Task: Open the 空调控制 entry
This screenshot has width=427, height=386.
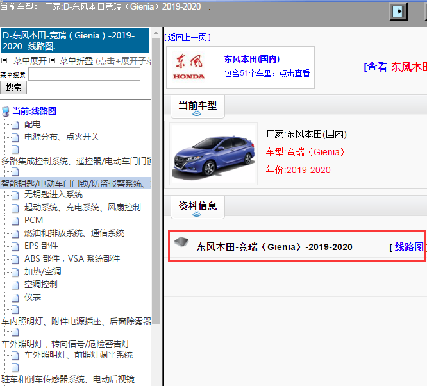Action: click(x=41, y=285)
